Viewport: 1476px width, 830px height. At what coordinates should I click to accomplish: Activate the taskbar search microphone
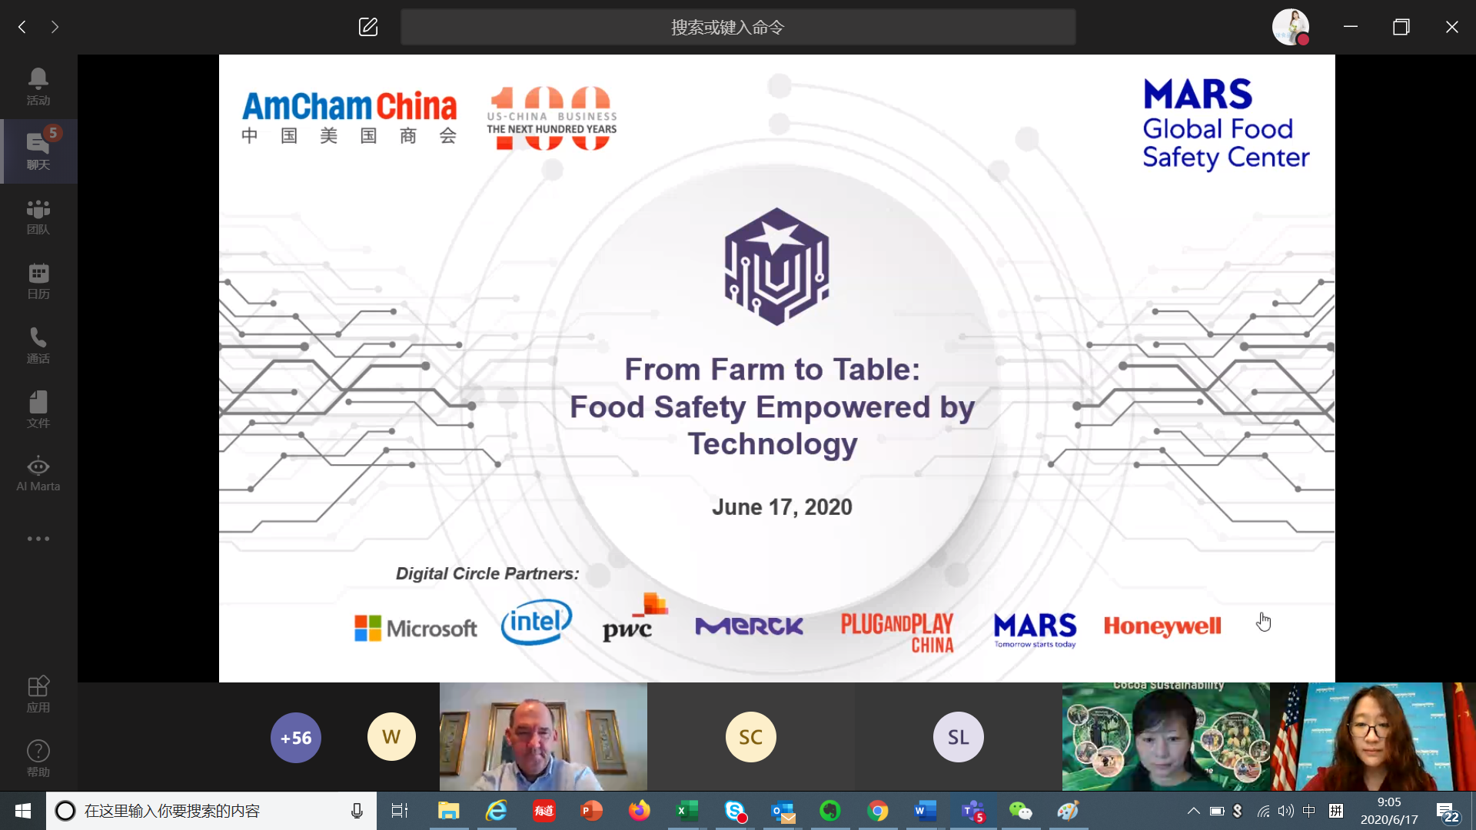click(x=357, y=811)
